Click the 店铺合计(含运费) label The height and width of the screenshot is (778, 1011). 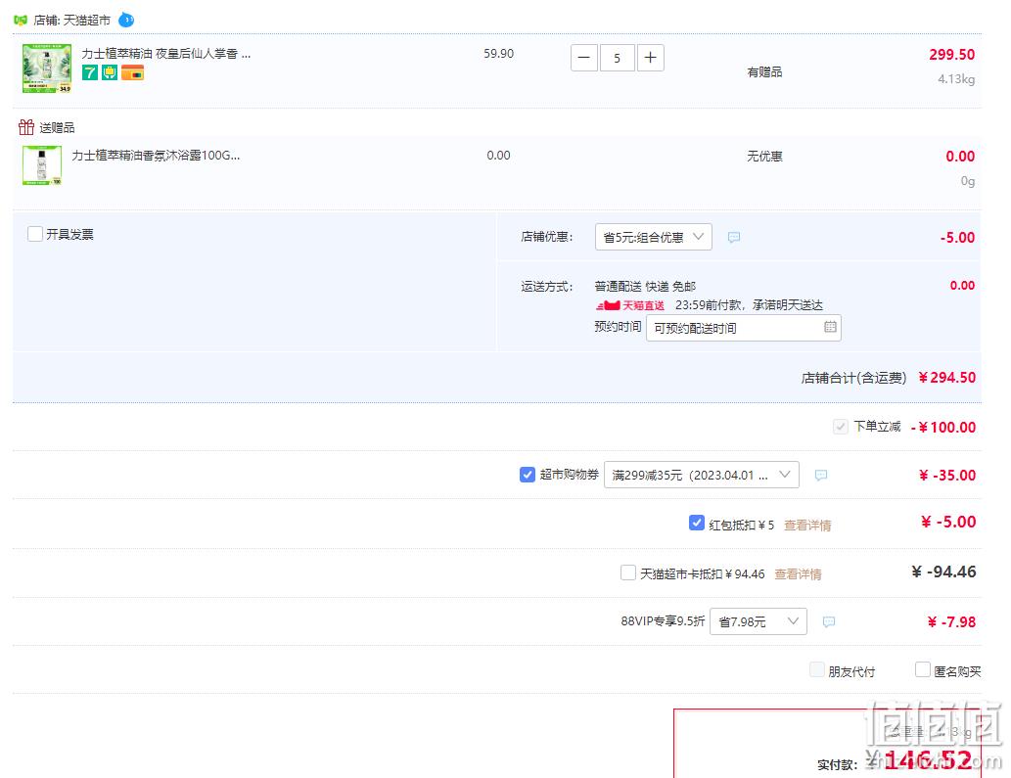[853, 378]
